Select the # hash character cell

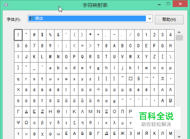click(x=34, y=35)
